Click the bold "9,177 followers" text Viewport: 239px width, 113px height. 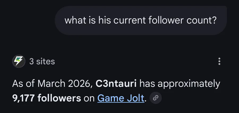pyautogui.click(x=46, y=98)
